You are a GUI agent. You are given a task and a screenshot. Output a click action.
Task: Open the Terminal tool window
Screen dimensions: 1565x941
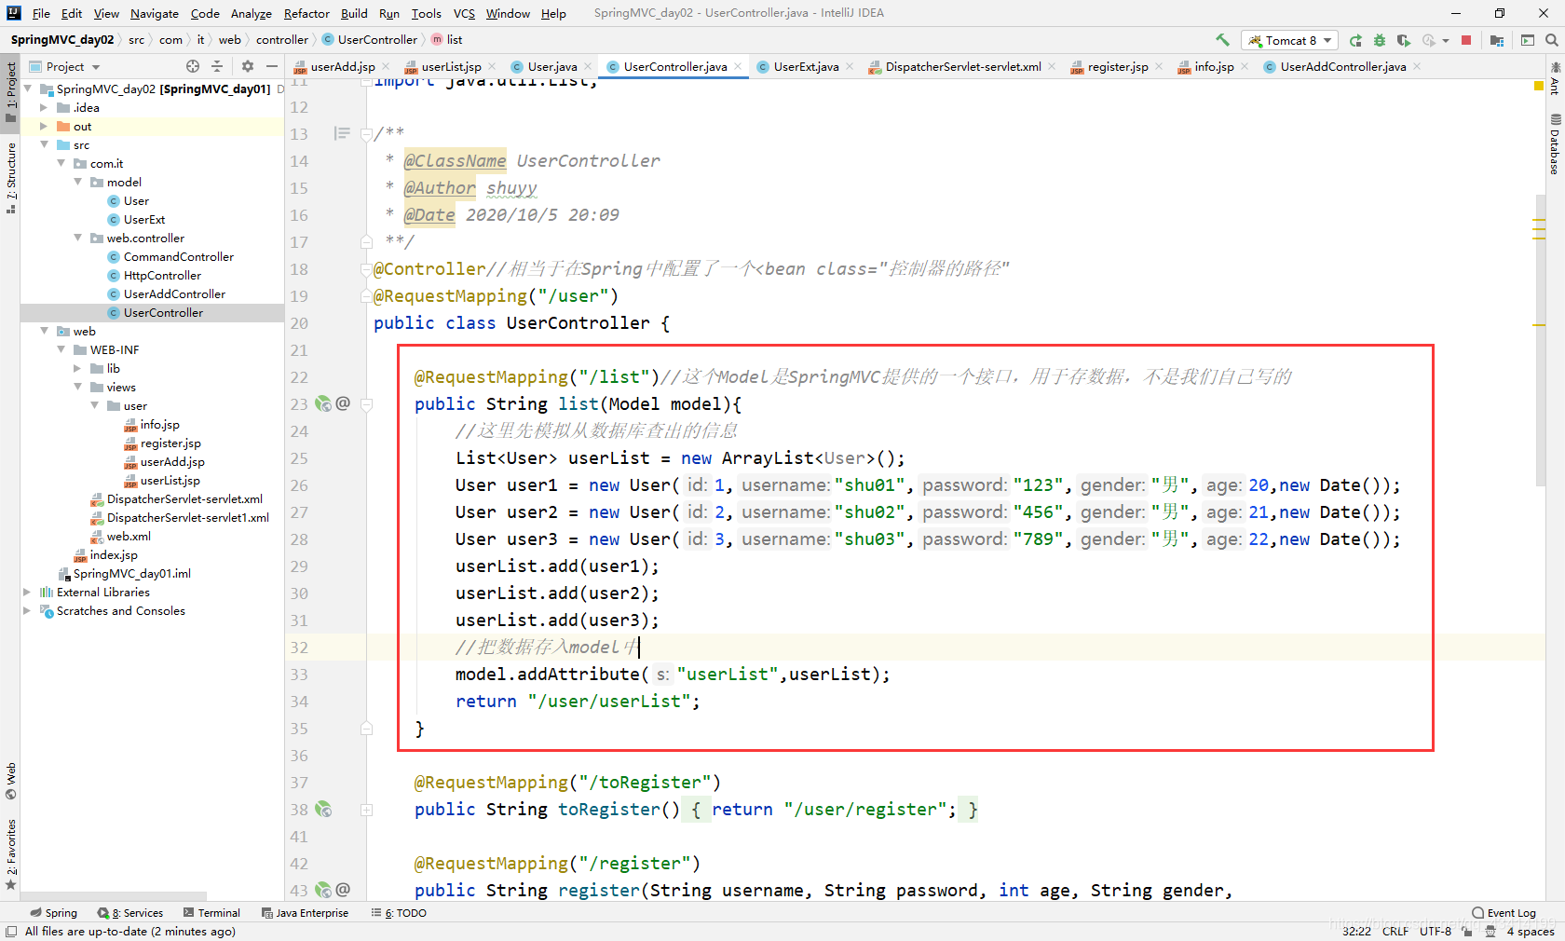point(211,913)
